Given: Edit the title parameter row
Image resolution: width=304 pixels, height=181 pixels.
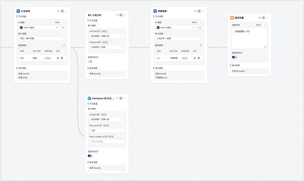Looking at the screenshot, I should (x=58, y=58).
